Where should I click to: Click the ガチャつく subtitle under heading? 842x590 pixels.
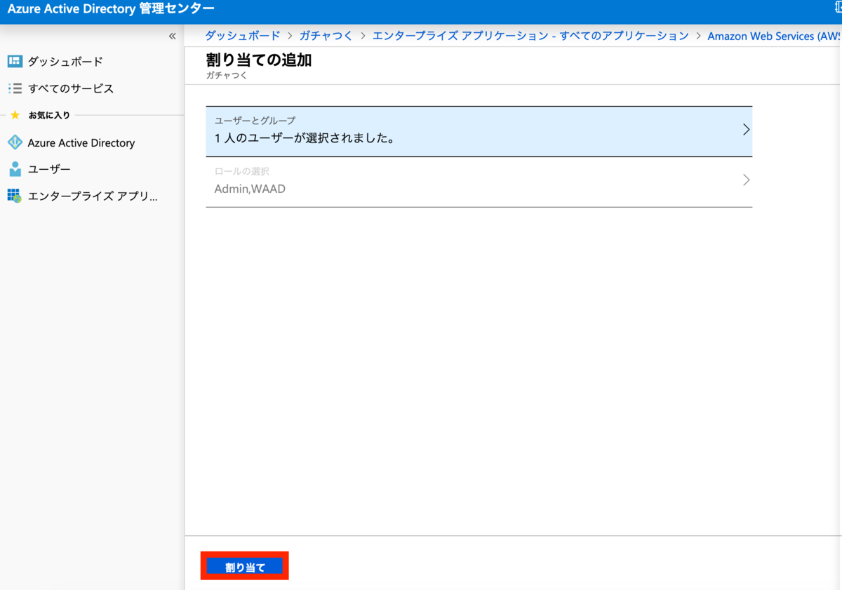pyautogui.click(x=227, y=75)
